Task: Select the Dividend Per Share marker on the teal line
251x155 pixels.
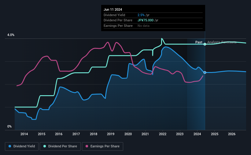Action: (205, 44)
